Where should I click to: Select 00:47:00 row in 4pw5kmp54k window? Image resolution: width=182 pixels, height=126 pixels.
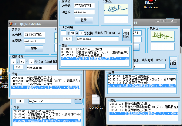(45, 84)
